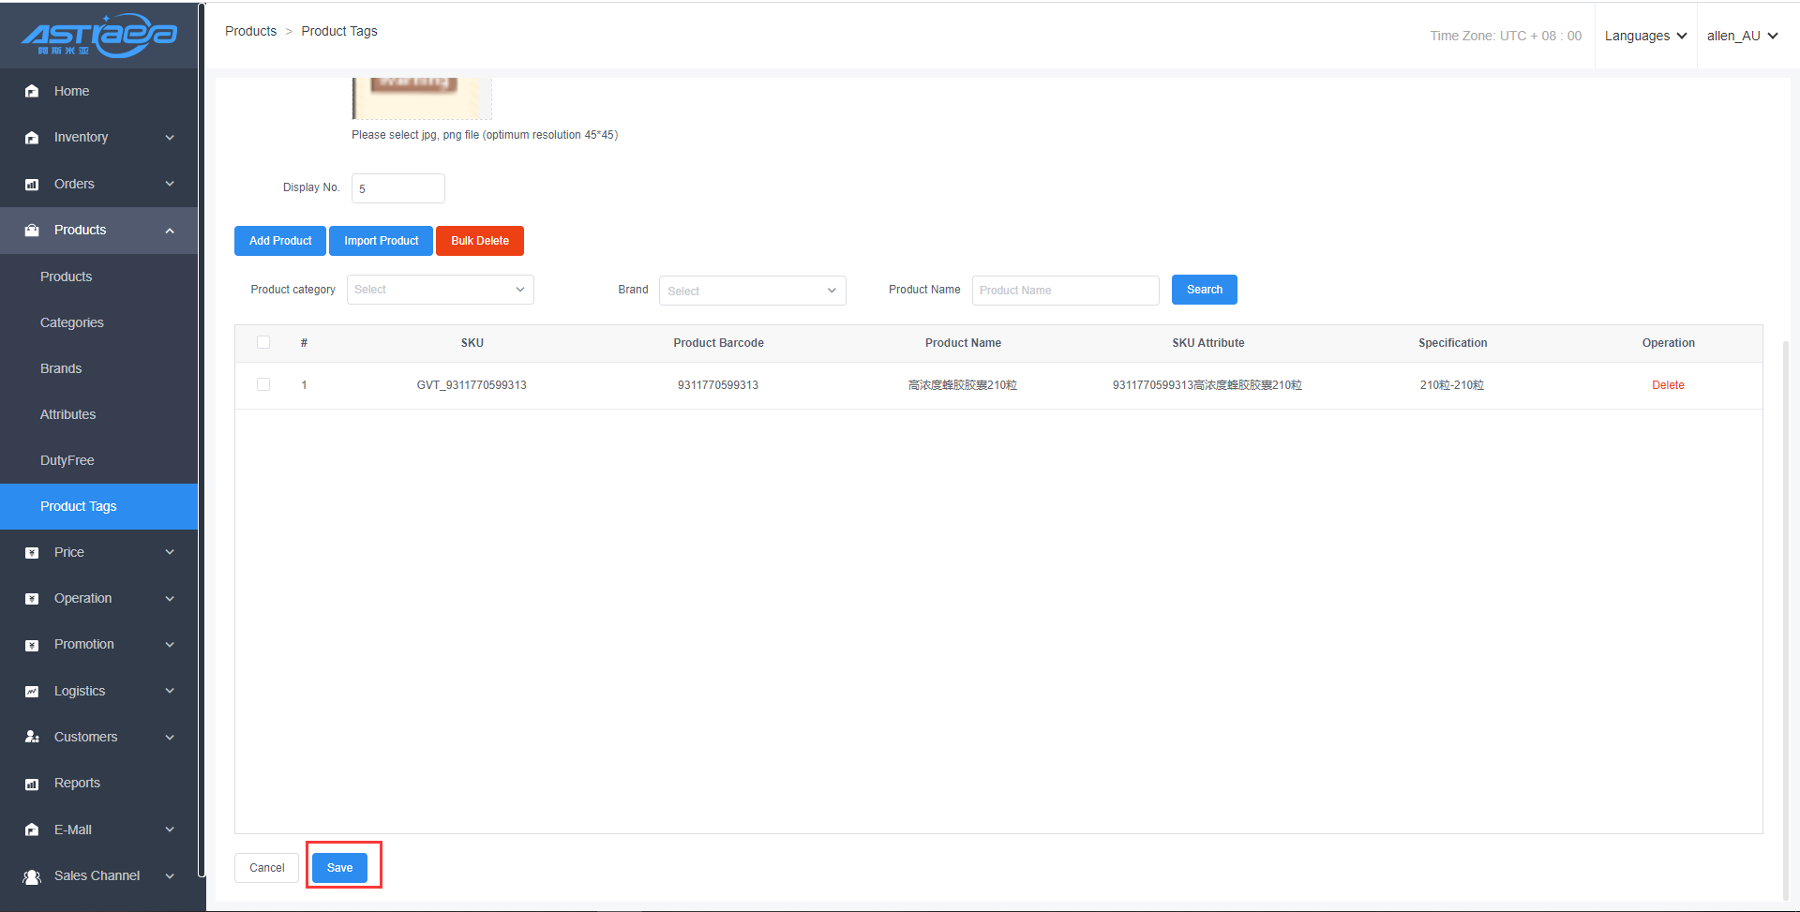Focus the Product Name search field
The height and width of the screenshot is (912, 1800).
tap(1065, 291)
